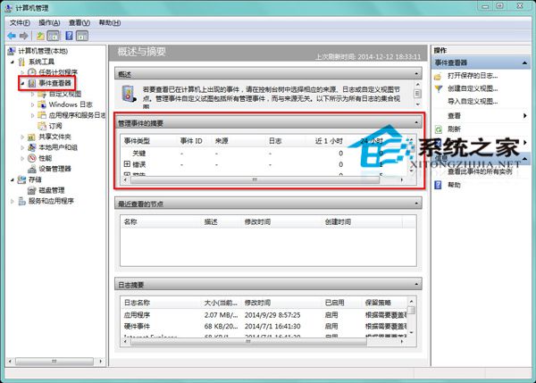Open the 操作(A) menu
Viewport: 536px width, 383px height.
[49, 23]
